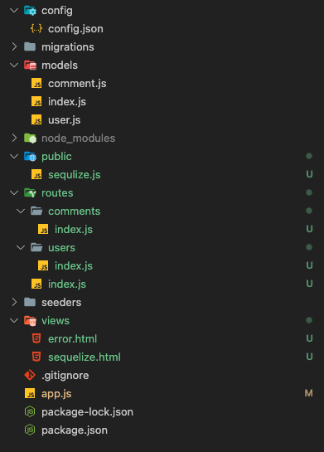This screenshot has width=324, height=452.
Task: Click the git icon beside .gitignore
Action: [x=30, y=375]
